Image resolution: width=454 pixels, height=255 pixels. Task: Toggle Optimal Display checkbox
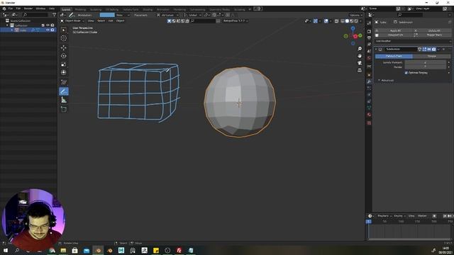coord(406,72)
